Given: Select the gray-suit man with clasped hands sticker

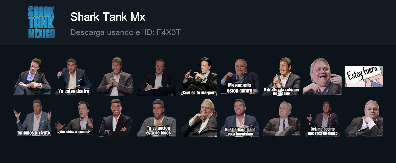Looking at the screenshot, I should tap(115, 76).
